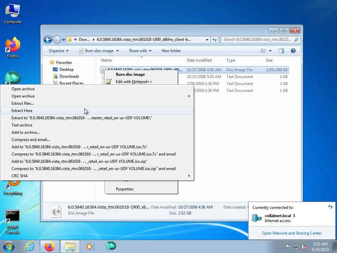
Task: Click the breadcrumb arrow after Dow...
Action: (x=94, y=40)
